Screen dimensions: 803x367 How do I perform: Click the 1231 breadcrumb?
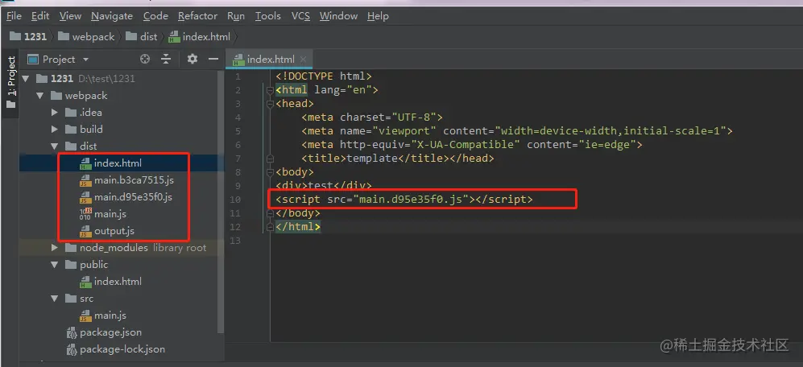pyautogui.click(x=29, y=37)
